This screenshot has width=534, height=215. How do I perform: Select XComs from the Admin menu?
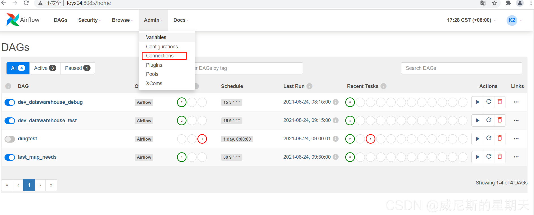167,83
